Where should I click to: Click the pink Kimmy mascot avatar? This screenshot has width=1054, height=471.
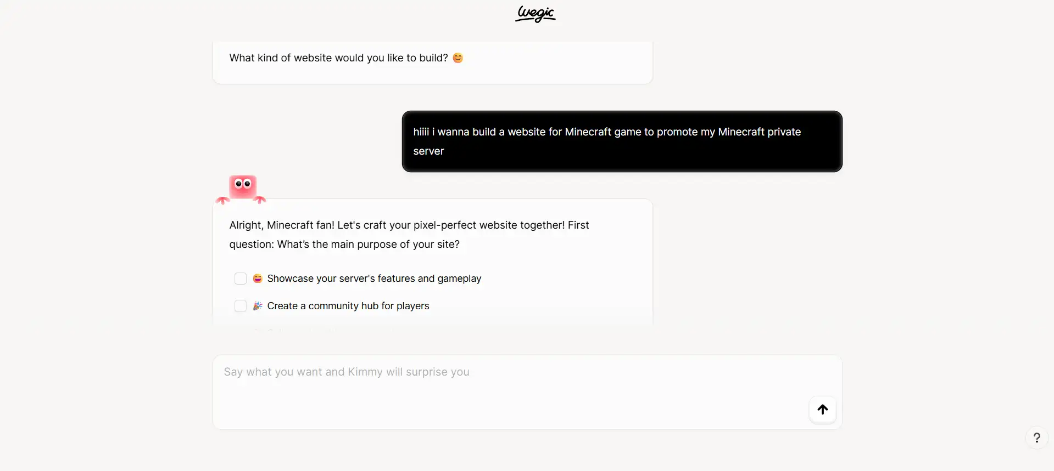[x=242, y=189]
